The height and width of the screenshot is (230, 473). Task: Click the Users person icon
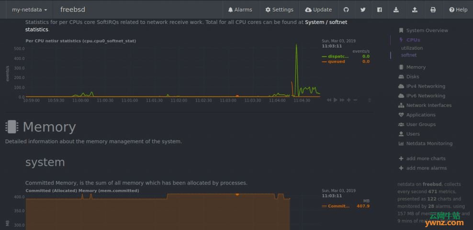click(x=401, y=134)
